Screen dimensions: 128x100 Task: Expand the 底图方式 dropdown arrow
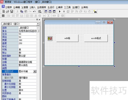pos(35,71)
